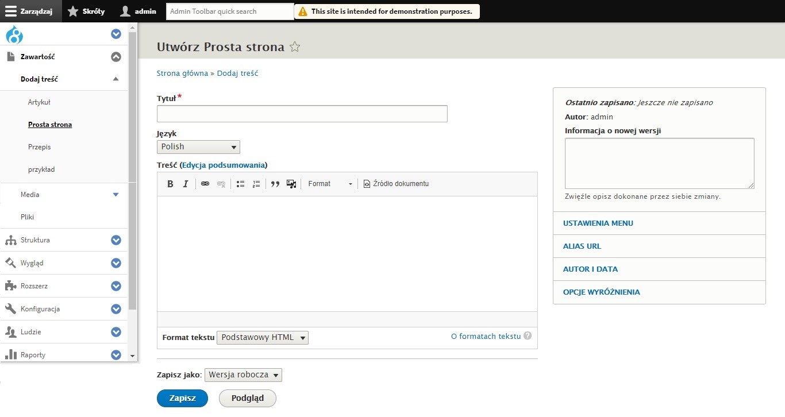Expand the AUTOR I DATA section

[x=591, y=269]
